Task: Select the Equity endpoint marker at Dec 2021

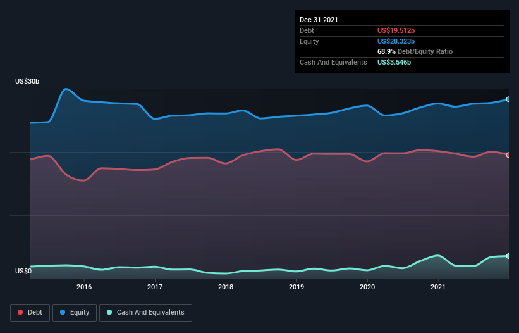Action: [x=508, y=99]
